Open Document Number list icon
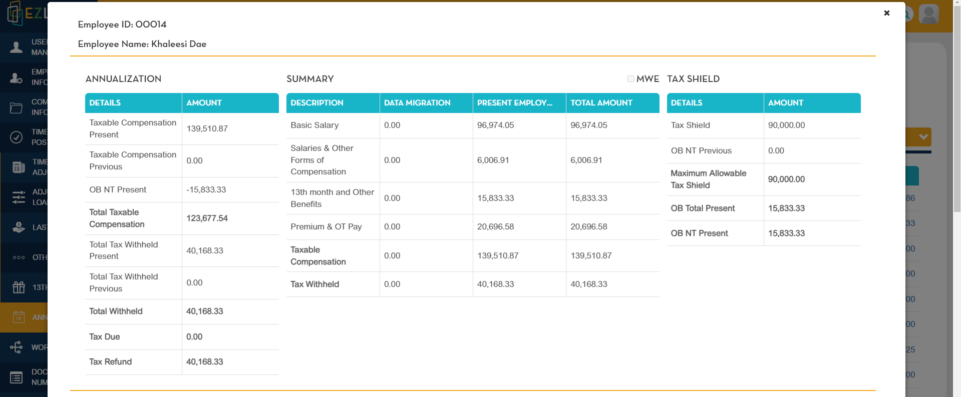Screen dimensions: 961x397 (x=17, y=377)
